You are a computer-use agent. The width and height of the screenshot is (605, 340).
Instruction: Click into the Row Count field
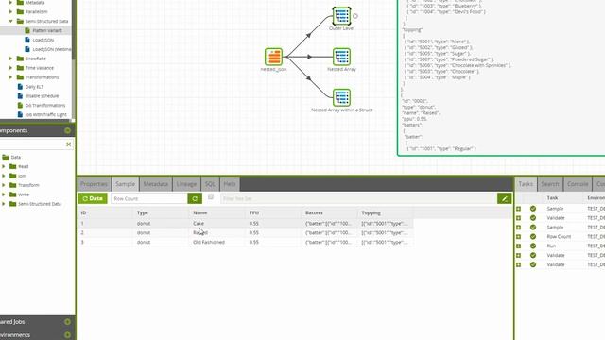[149, 198]
